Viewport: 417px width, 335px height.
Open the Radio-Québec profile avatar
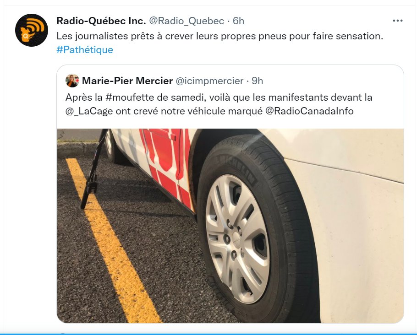(32, 30)
